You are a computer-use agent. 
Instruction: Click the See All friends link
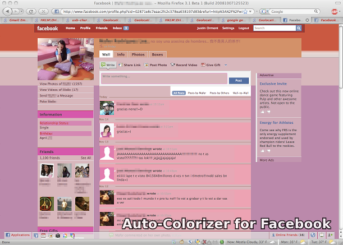(85, 158)
